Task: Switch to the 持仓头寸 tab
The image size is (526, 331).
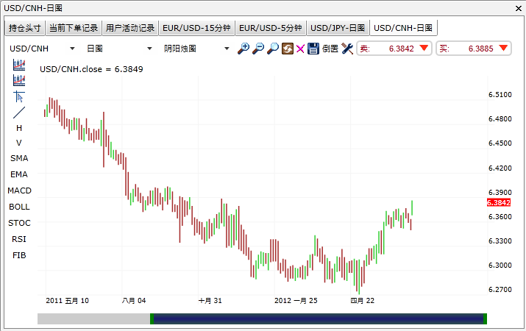Action: click(x=25, y=28)
